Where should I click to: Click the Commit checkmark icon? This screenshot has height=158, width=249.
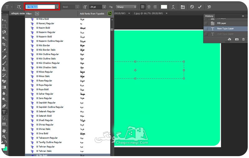(x=200, y=7)
